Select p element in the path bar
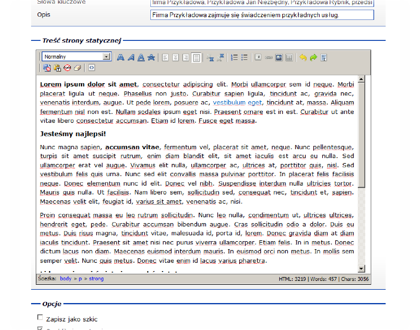The height and width of the screenshot is (330, 420). coord(80,279)
